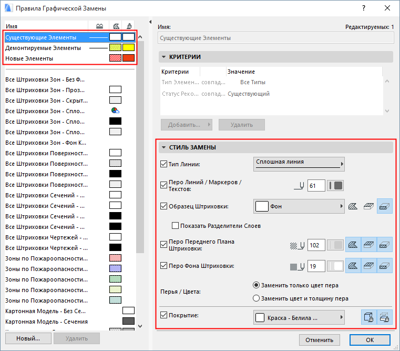
Task: Uncheck the Покрытие checkbox
Action: tap(163, 315)
